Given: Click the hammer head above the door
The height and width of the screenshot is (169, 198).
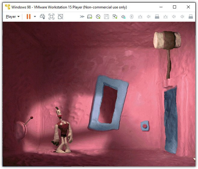Looking at the screenshot, I should (167, 40).
